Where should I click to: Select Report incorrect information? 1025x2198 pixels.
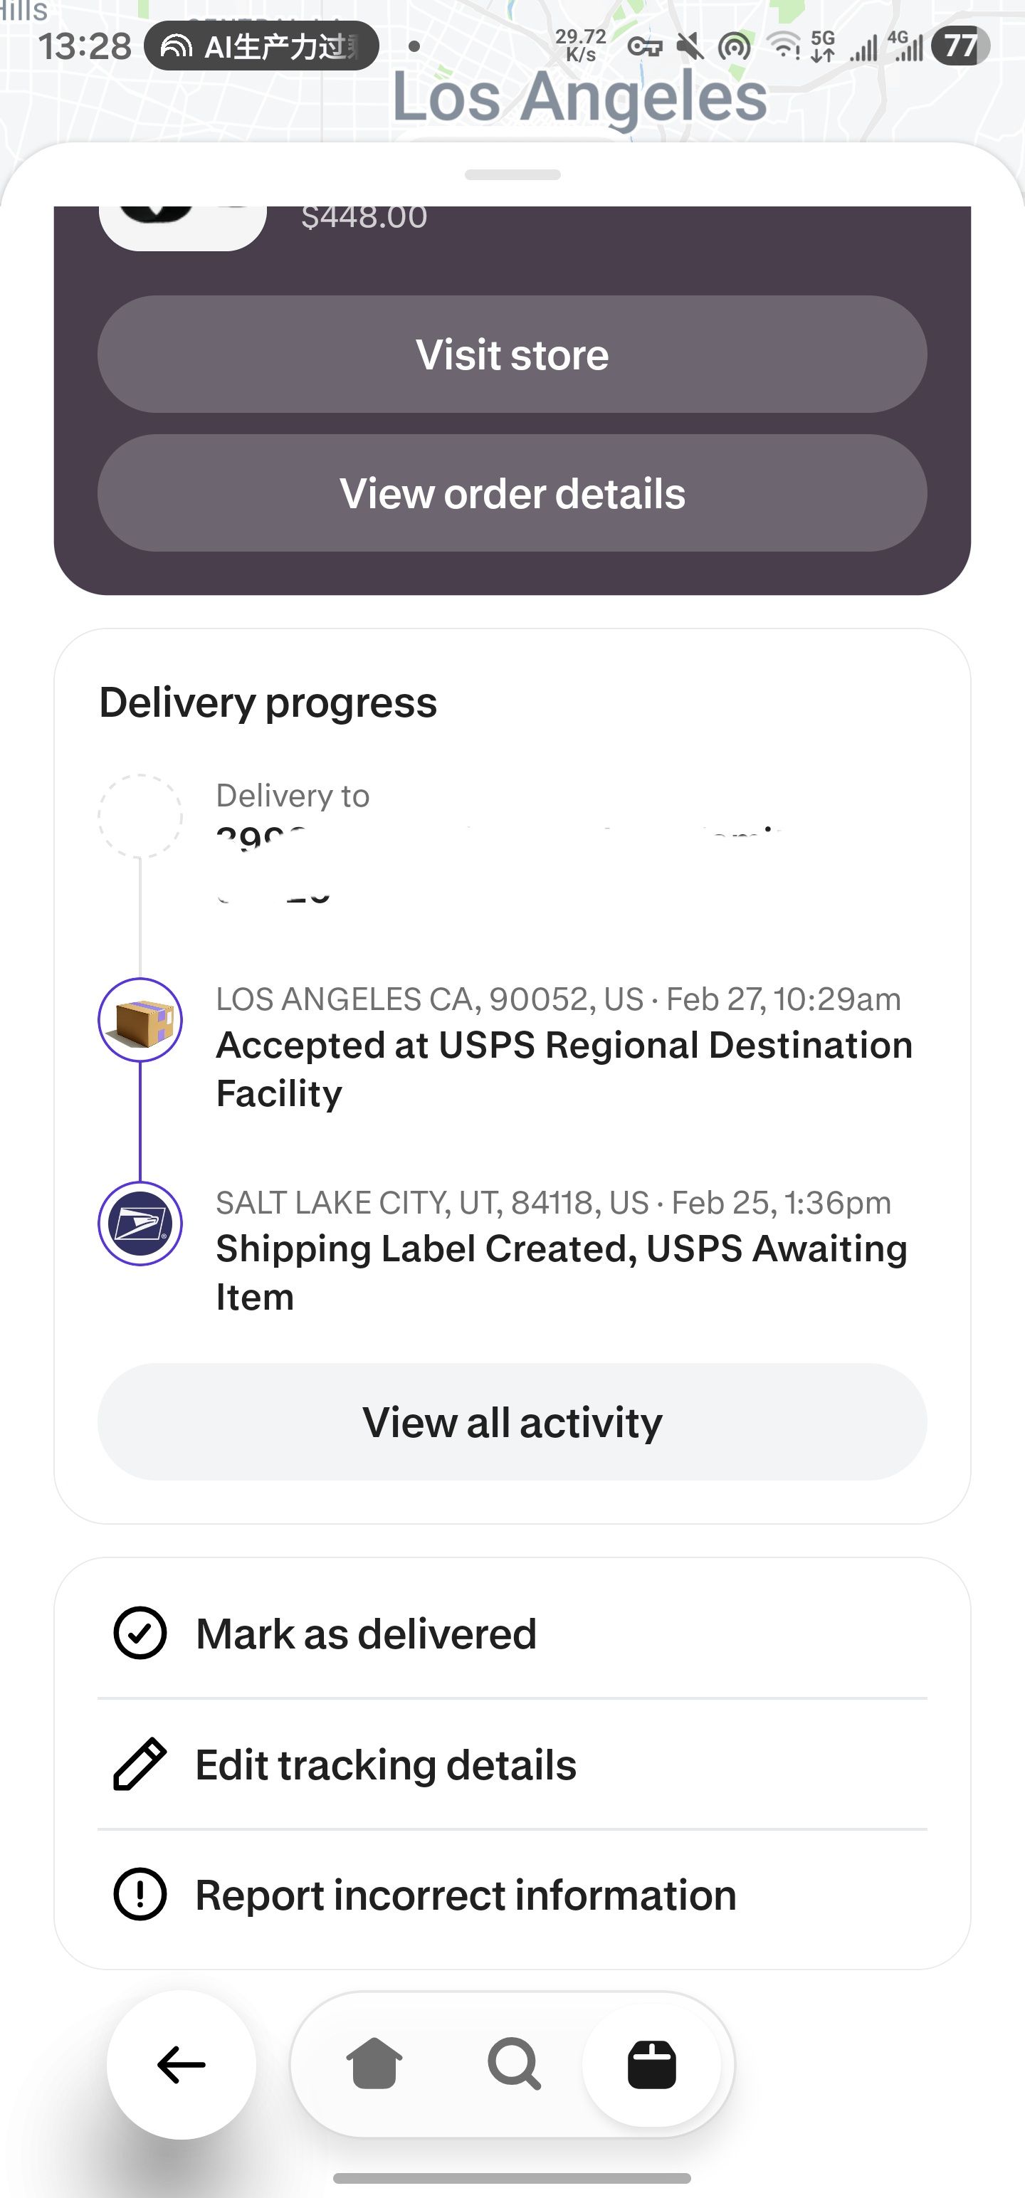click(466, 1895)
